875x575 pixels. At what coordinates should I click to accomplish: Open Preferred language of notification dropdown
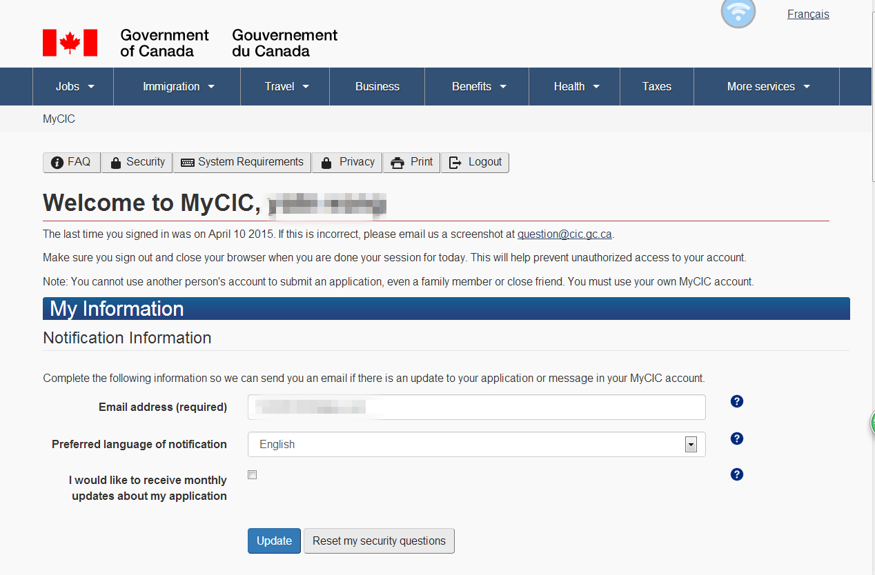pos(476,444)
